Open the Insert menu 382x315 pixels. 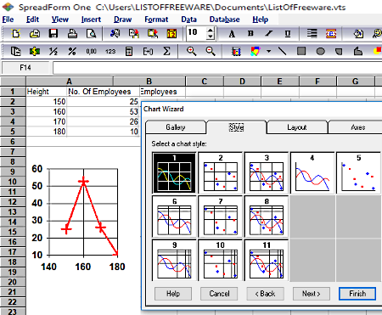[91, 20]
